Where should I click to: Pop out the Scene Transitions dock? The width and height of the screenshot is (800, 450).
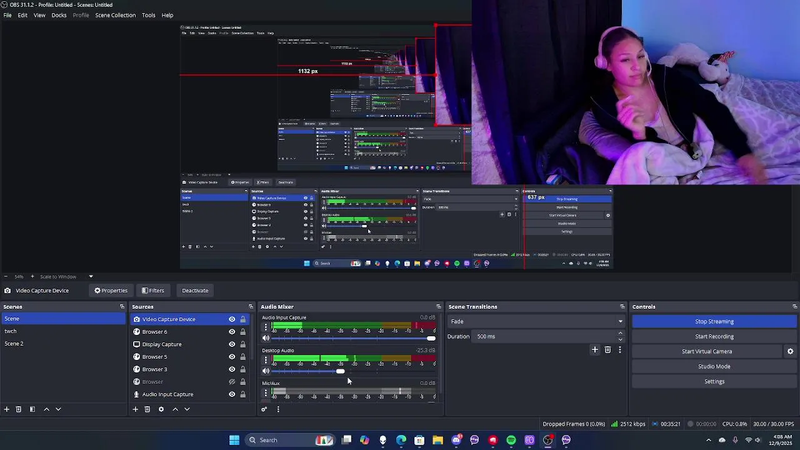pos(622,307)
